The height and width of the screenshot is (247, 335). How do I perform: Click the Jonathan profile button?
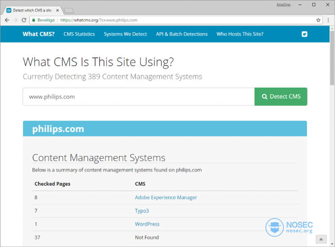(x=284, y=5)
